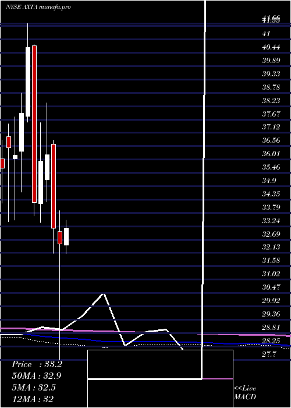The height and width of the screenshot is (408, 291).
Task: Click the NYSE AXTA munafa.pro chart title
Action: pyautogui.click(x=38, y=7)
